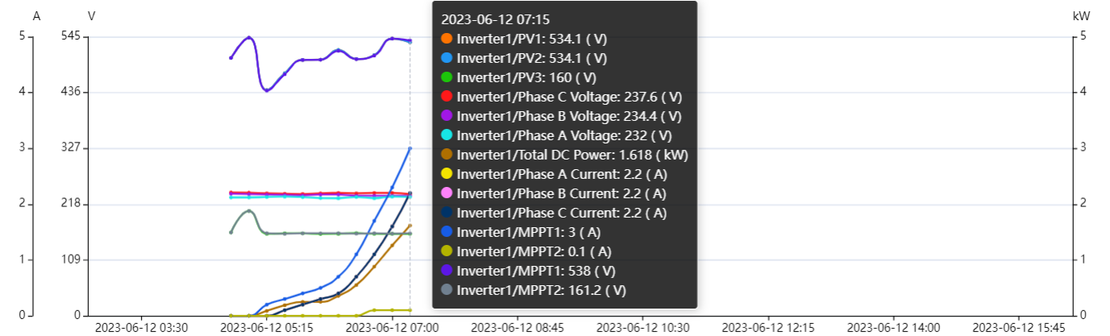
Task: Click tooltip row 'Inverter1/Phase A Voltage: 232 ( V)'
Action: [556, 135]
